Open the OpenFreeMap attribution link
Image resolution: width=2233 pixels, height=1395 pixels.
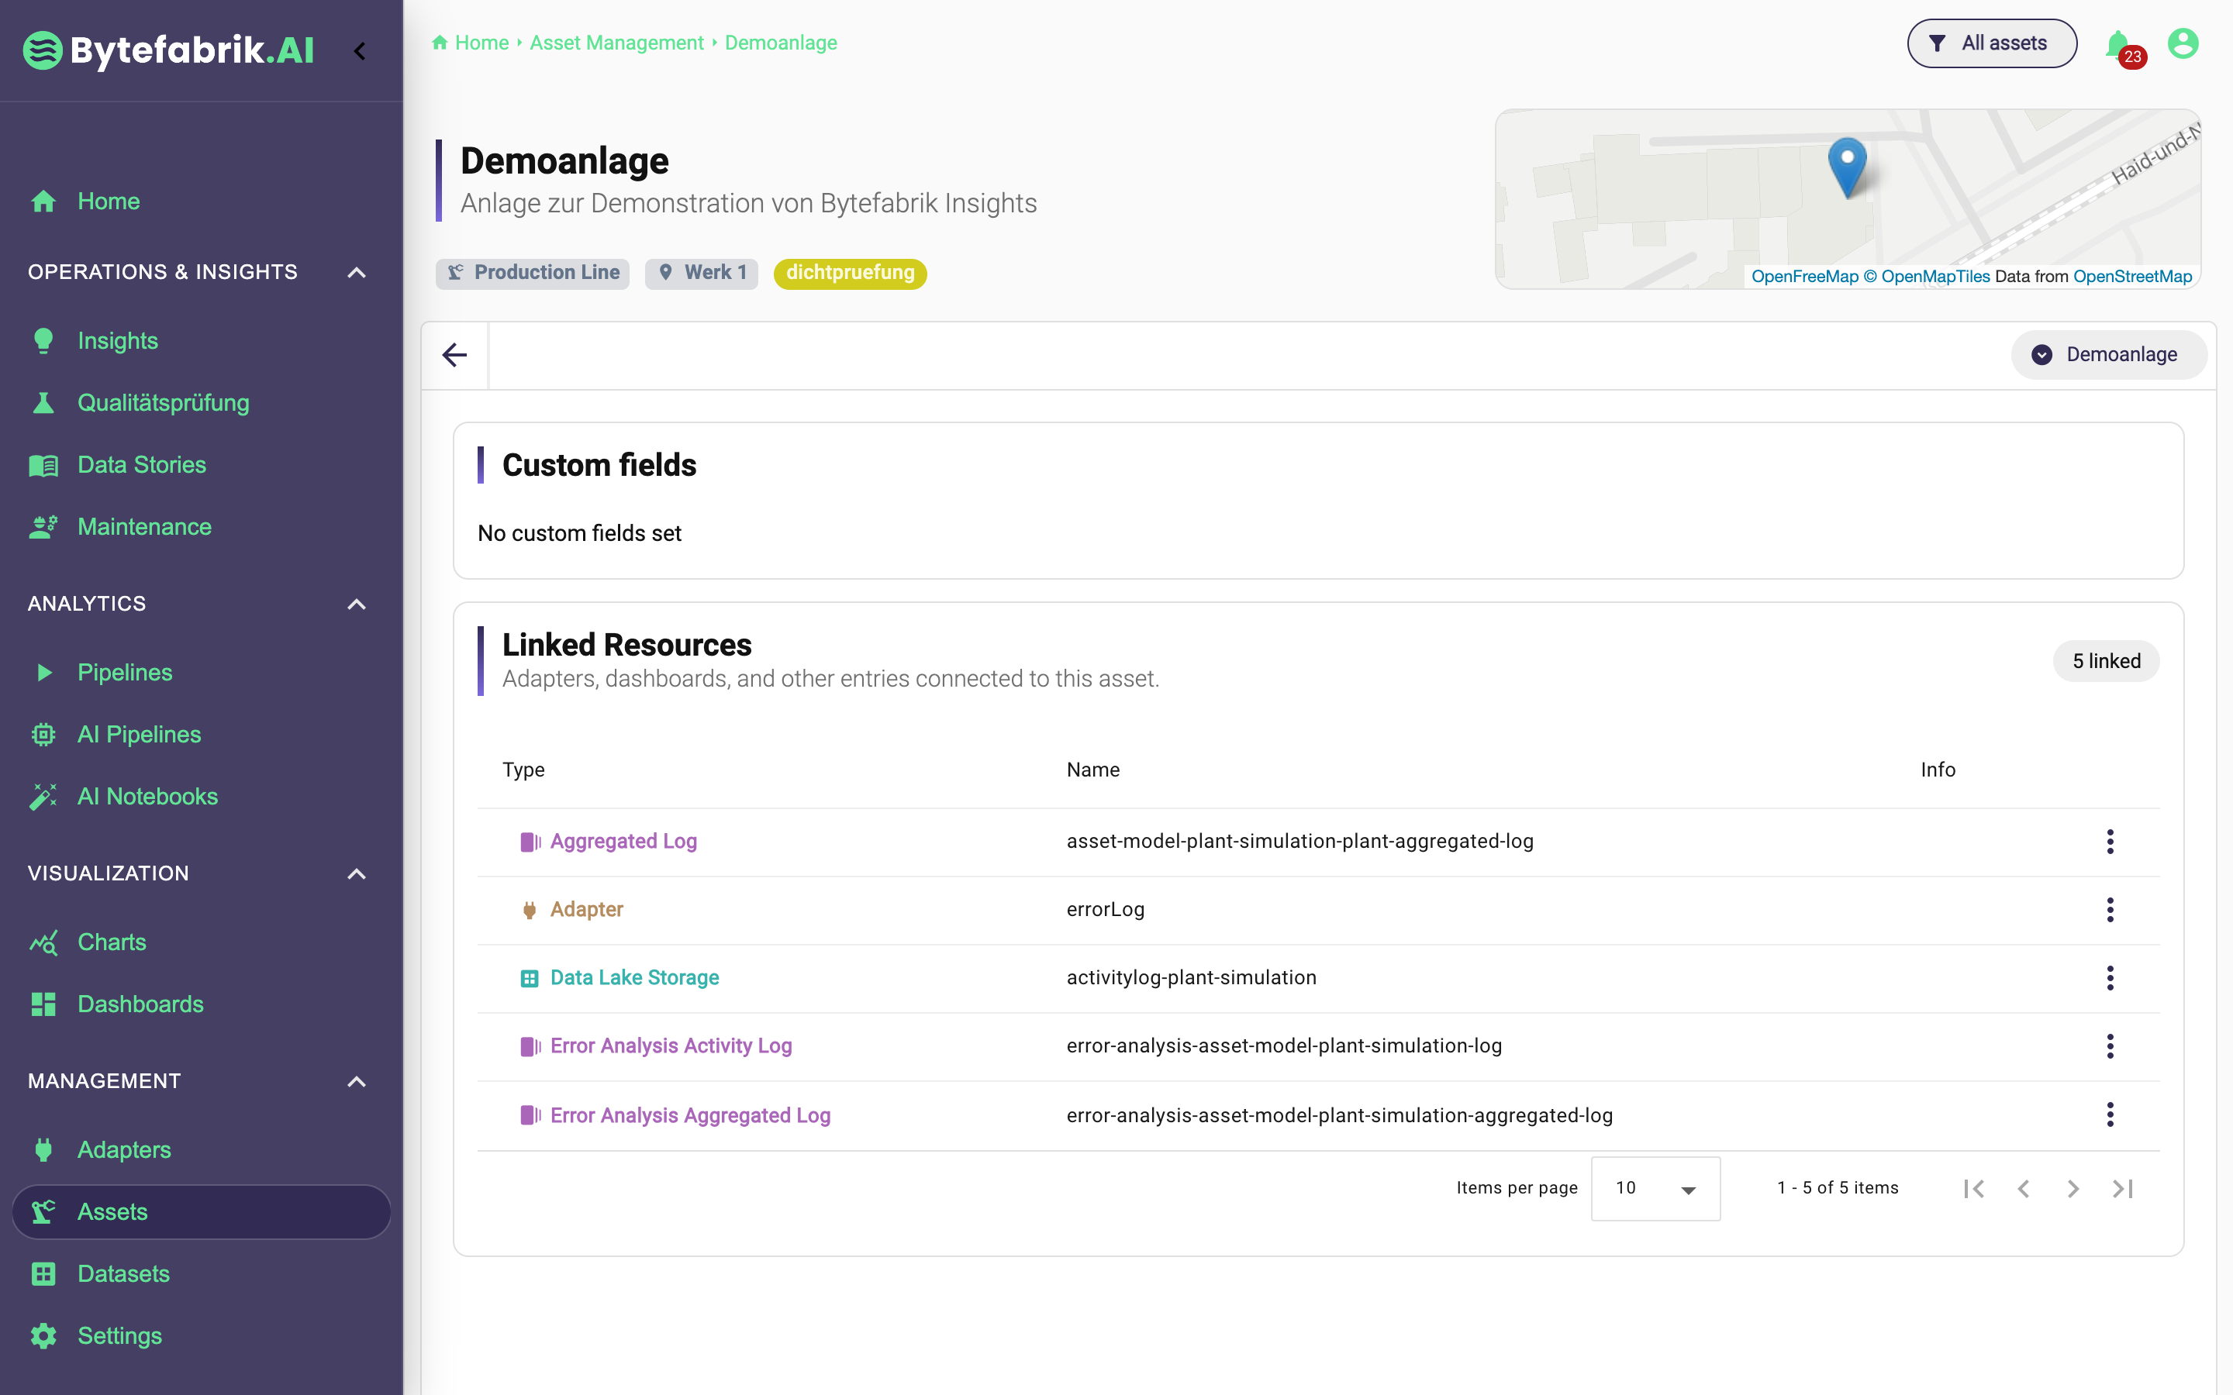pos(1804,276)
